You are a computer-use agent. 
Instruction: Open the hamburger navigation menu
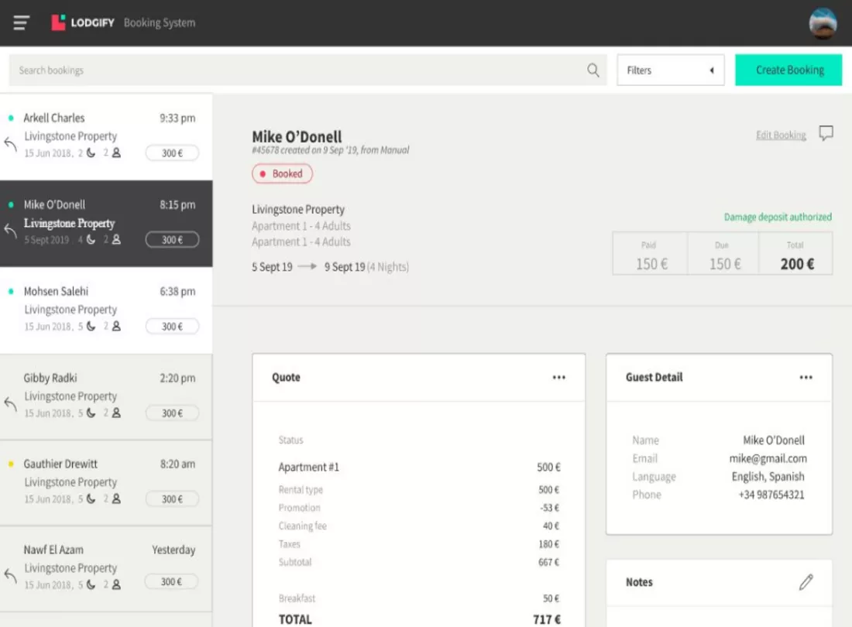pos(21,22)
